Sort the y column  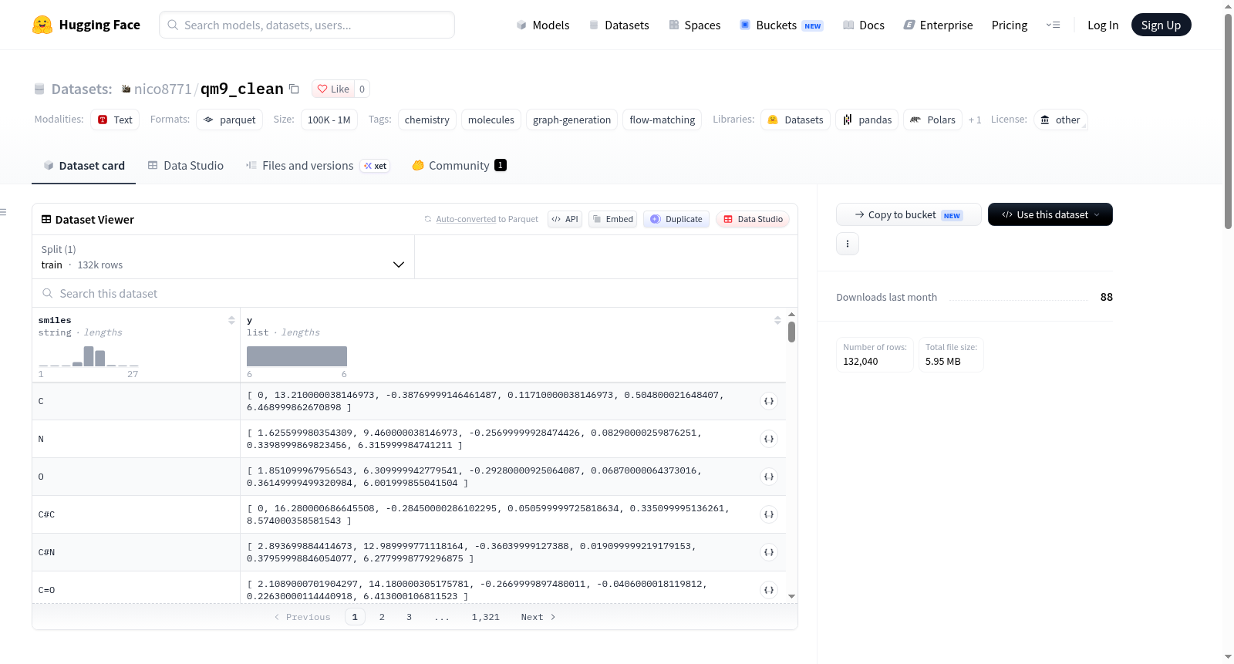[x=777, y=320]
